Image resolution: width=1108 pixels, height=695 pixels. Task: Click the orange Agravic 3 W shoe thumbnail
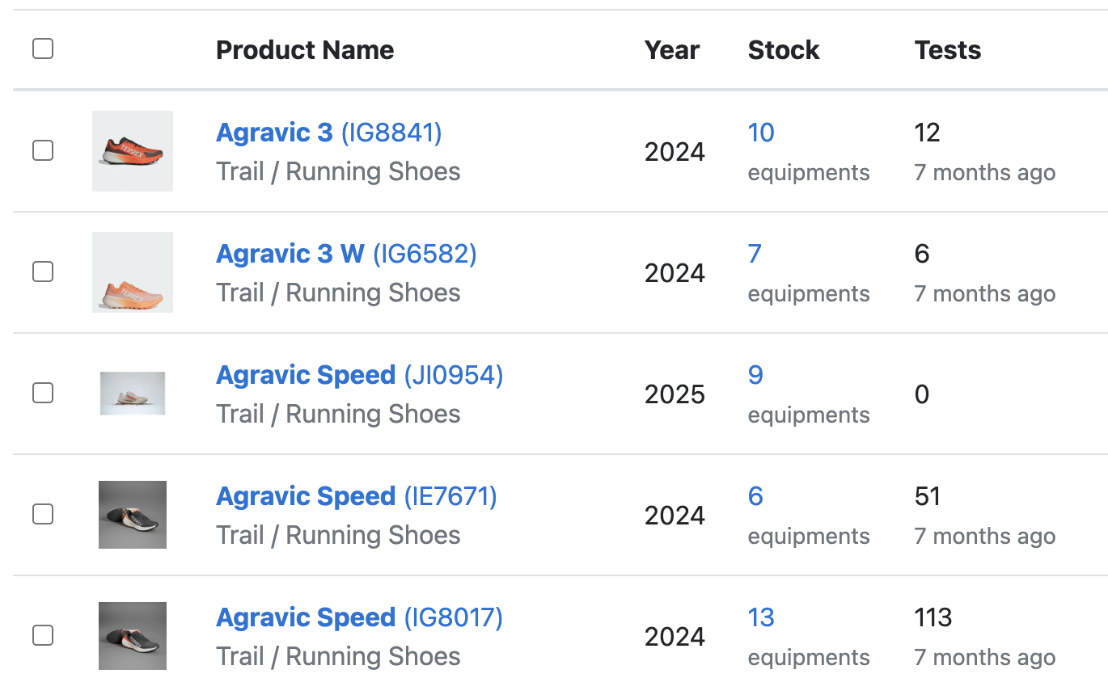tap(132, 272)
